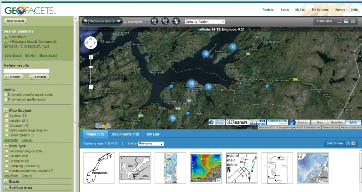The width and height of the screenshot is (362, 192).
Task: Click the reset map view arrows icon
Action: 176,21
